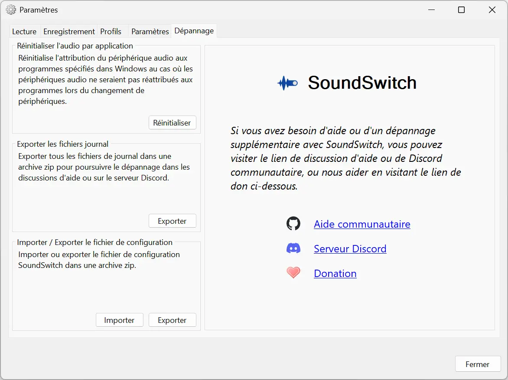Open the Enregistrement tab

[x=69, y=31]
